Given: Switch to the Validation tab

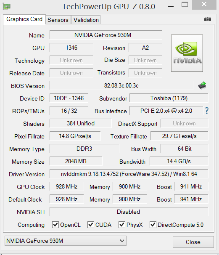Looking at the screenshot, I should (x=86, y=20).
